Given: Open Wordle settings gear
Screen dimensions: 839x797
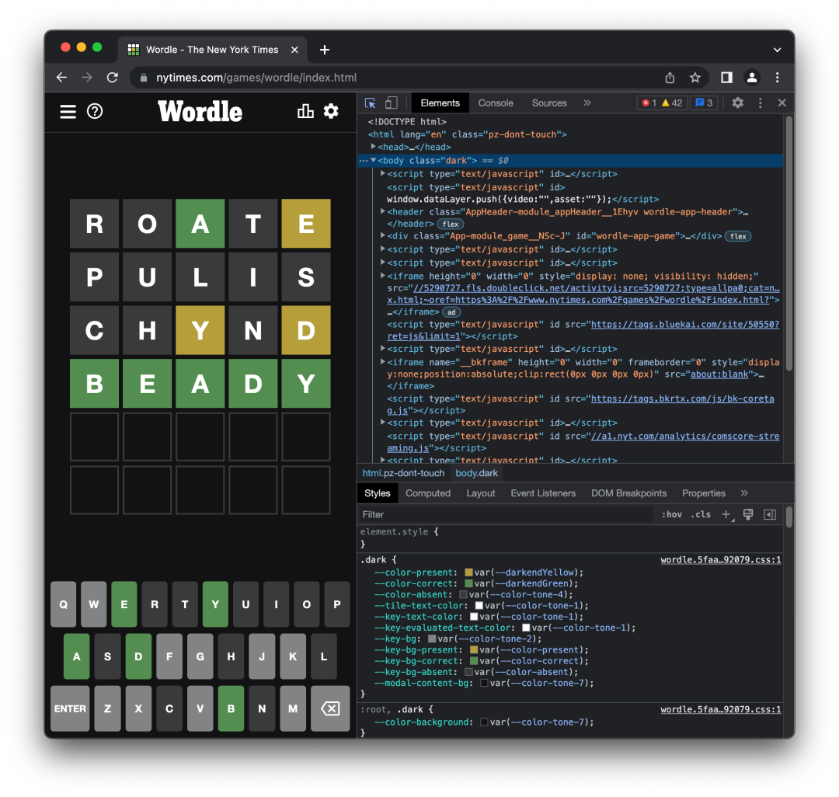Looking at the screenshot, I should tap(331, 111).
